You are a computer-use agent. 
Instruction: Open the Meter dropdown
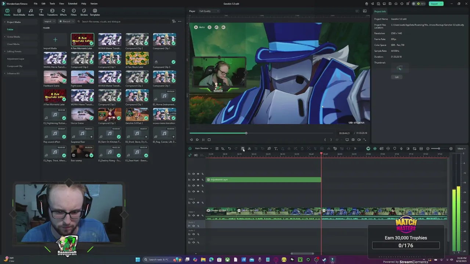(462, 148)
